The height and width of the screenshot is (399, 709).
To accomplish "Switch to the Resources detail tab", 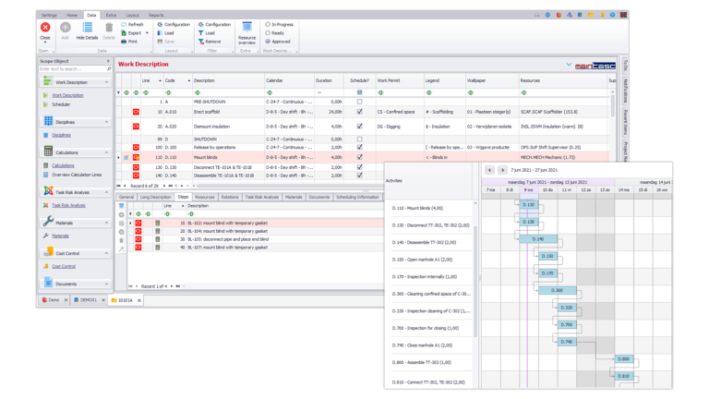I will pyautogui.click(x=205, y=198).
